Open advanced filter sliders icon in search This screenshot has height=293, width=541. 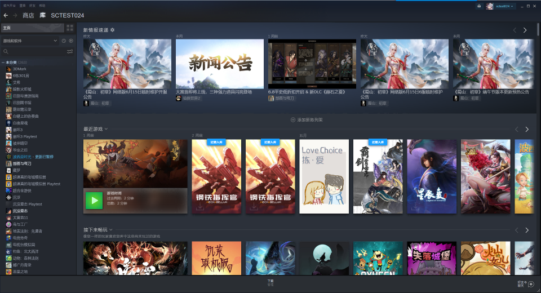[x=70, y=51]
